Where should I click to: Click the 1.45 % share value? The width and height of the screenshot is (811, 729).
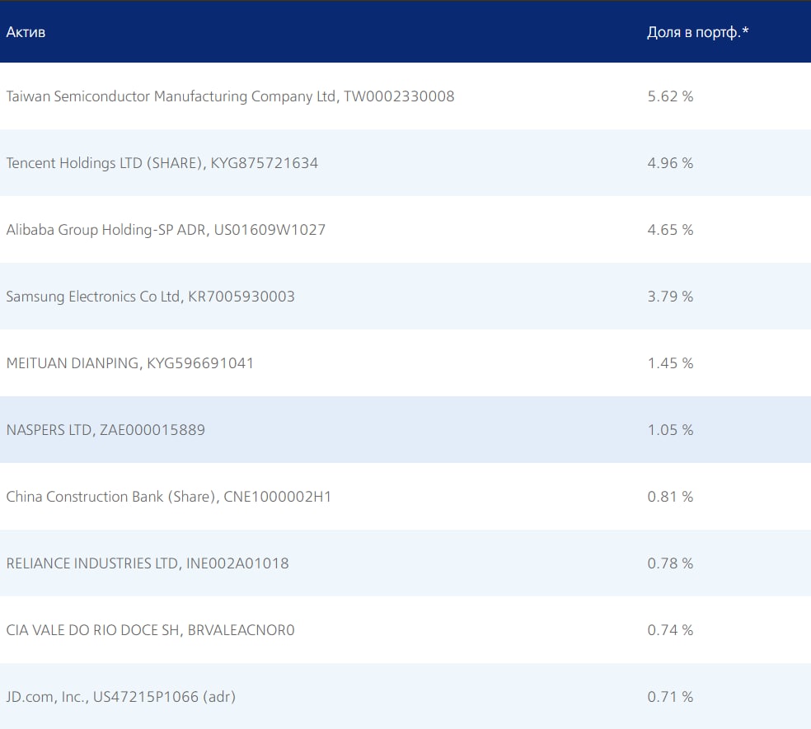point(670,363)
